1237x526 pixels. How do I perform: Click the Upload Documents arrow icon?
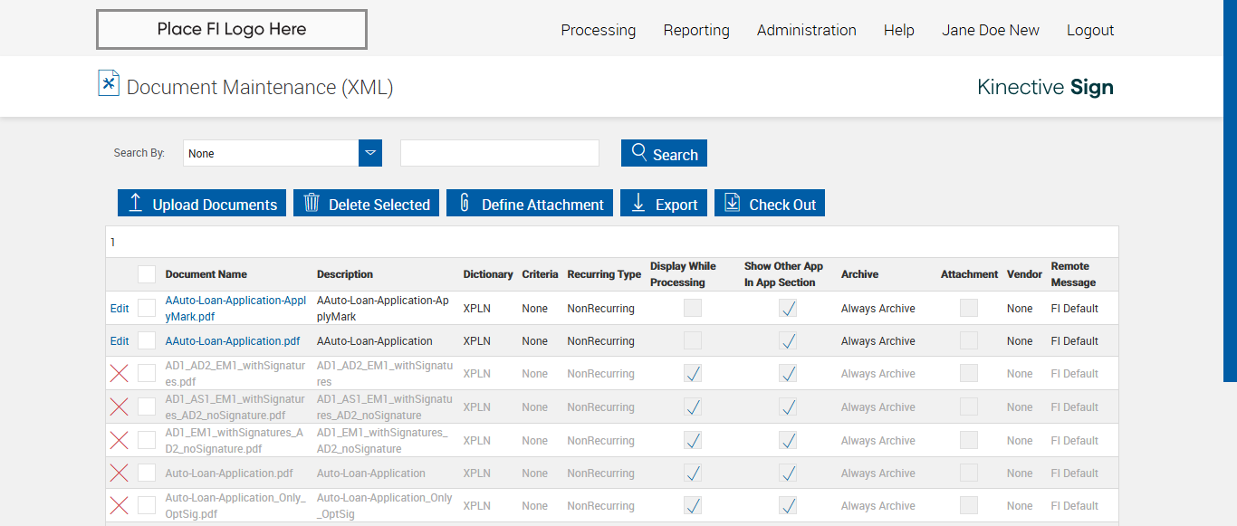click(135, 203)
